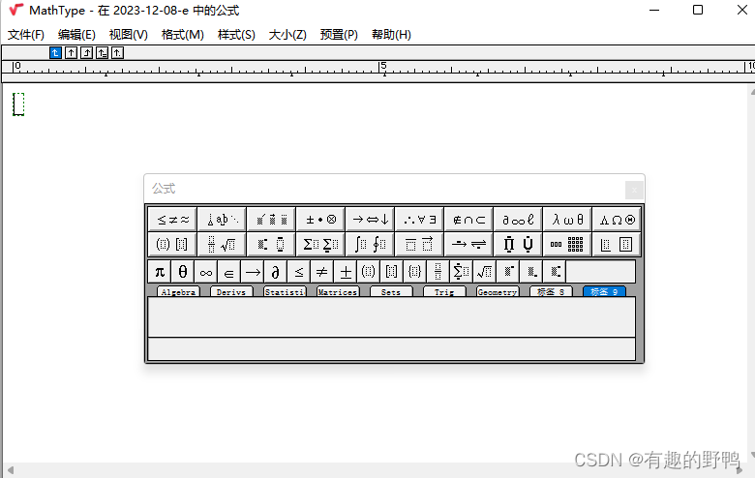Switch to the Sets tab
The width and height of the screenshot is (755, 478).
[x=391, y=291]
